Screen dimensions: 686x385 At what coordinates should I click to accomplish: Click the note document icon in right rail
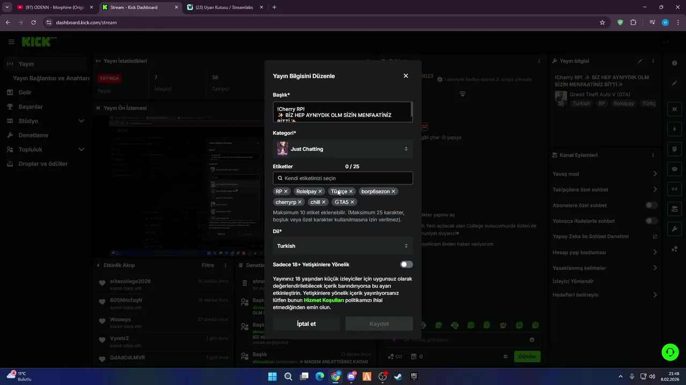coord(675,149)
